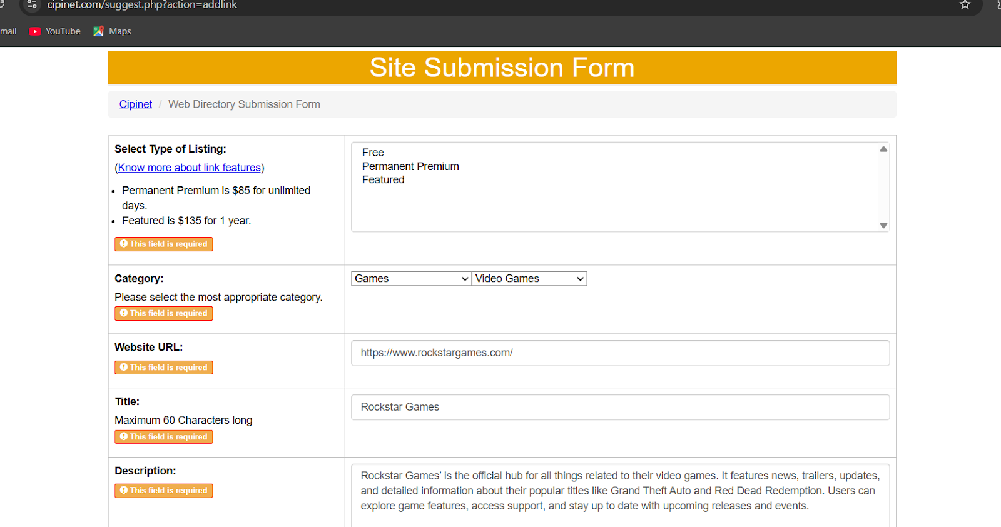Open the Cipinet breadcrumb link
The height and width of the screenshot is (527, 1001).
tap(136, 104)
